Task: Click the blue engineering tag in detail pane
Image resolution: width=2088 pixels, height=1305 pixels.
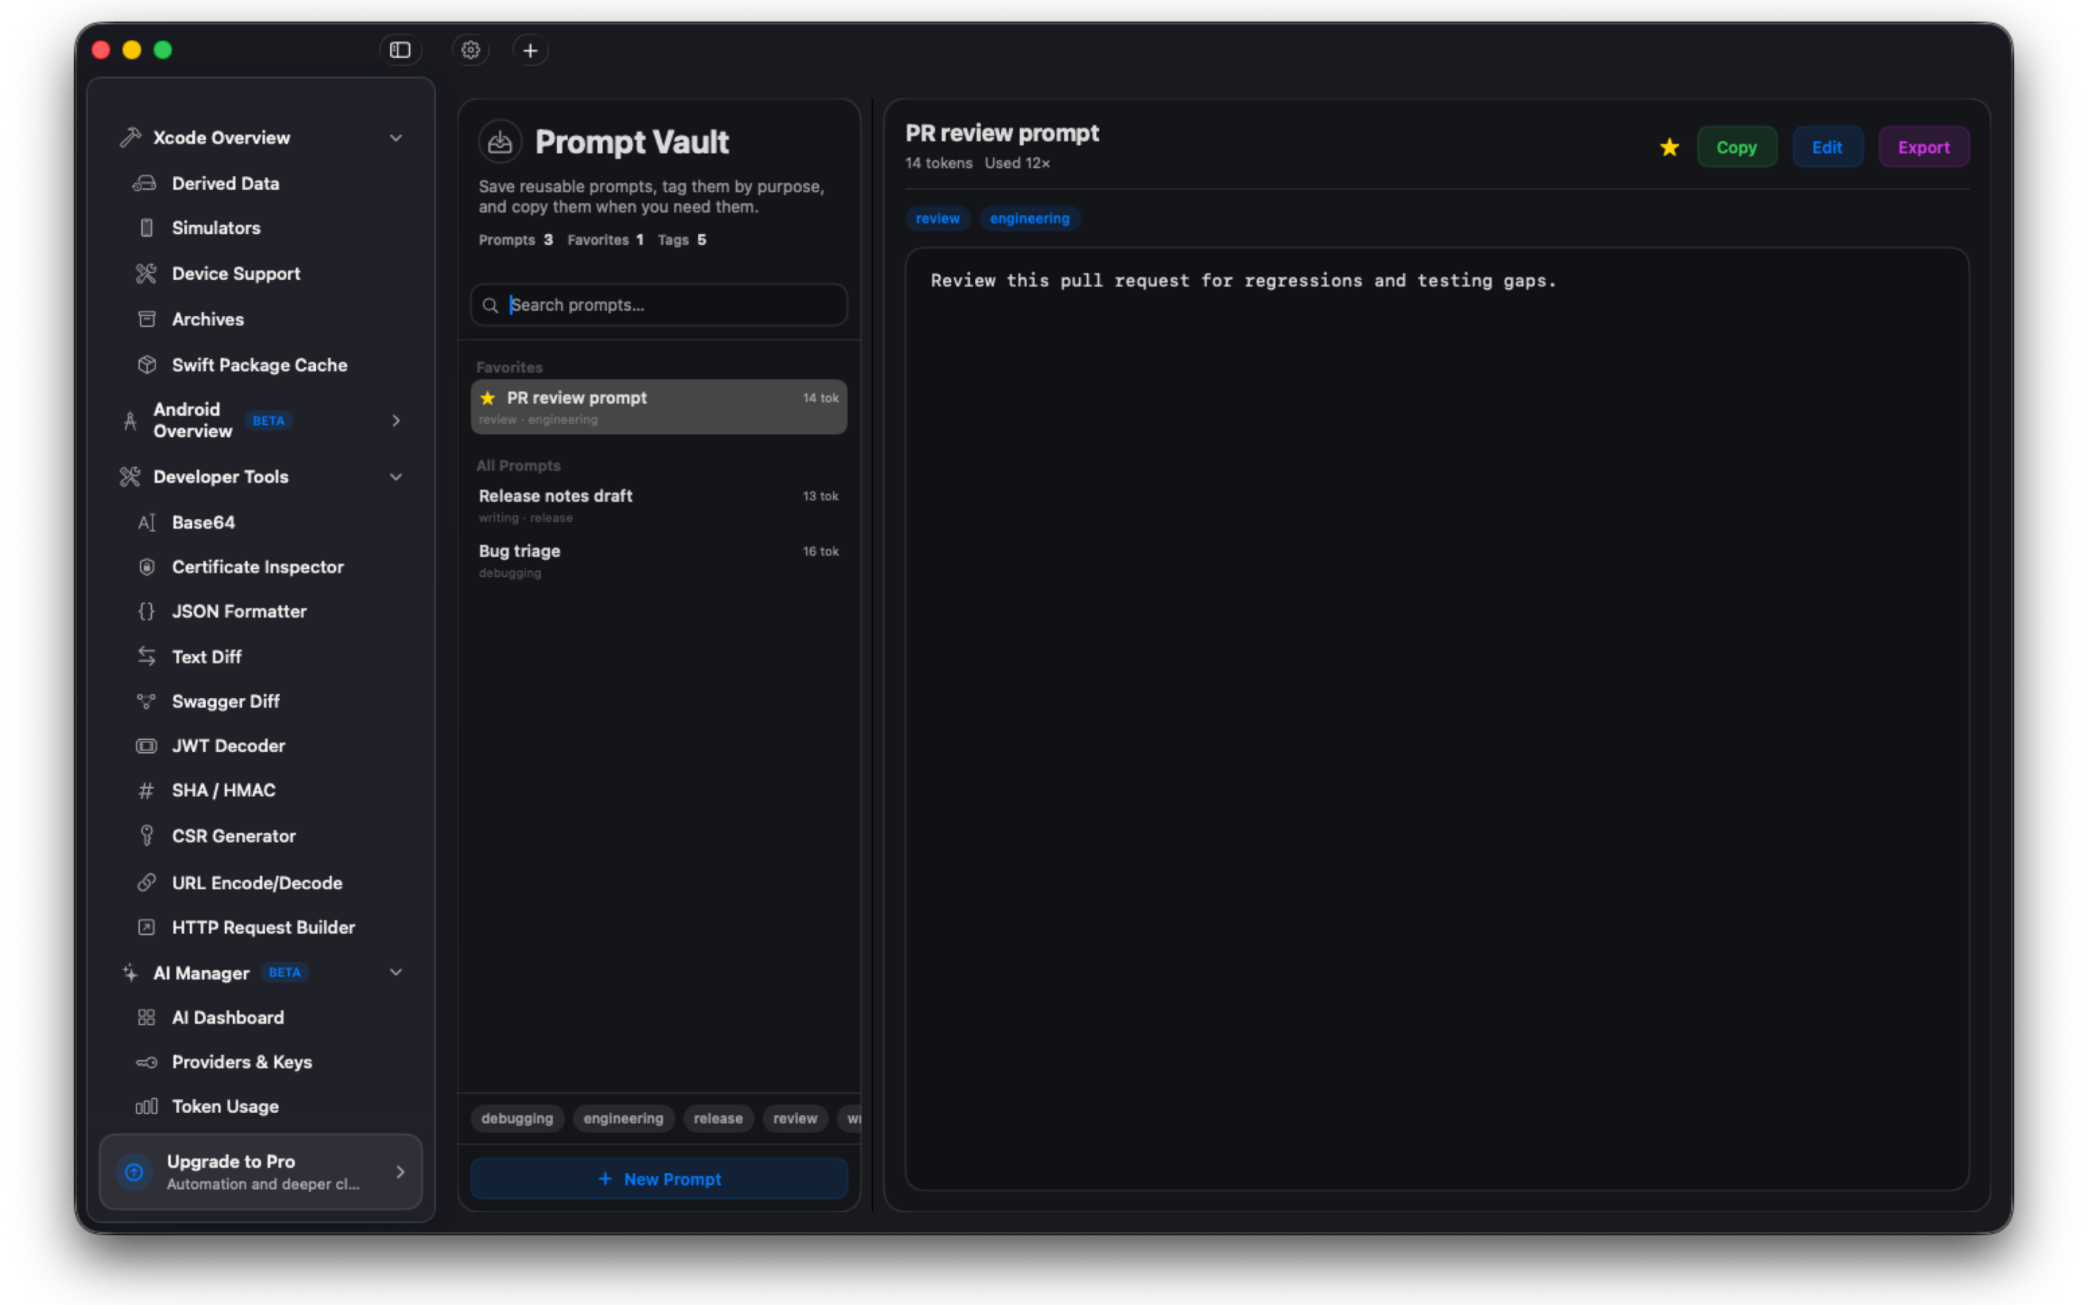Action: point(1030,218)
